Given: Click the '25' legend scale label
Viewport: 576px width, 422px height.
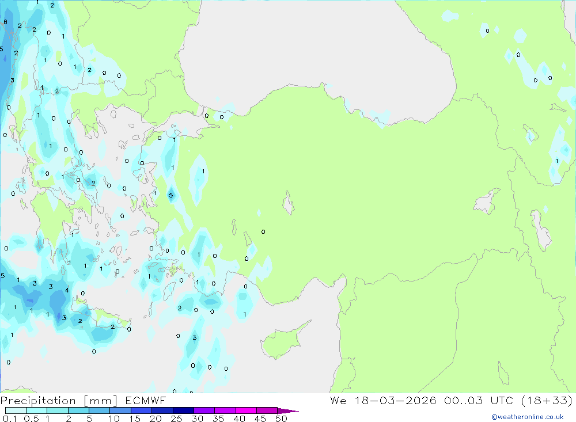Looking at the screenshot, I should click(x=177, y=419).
